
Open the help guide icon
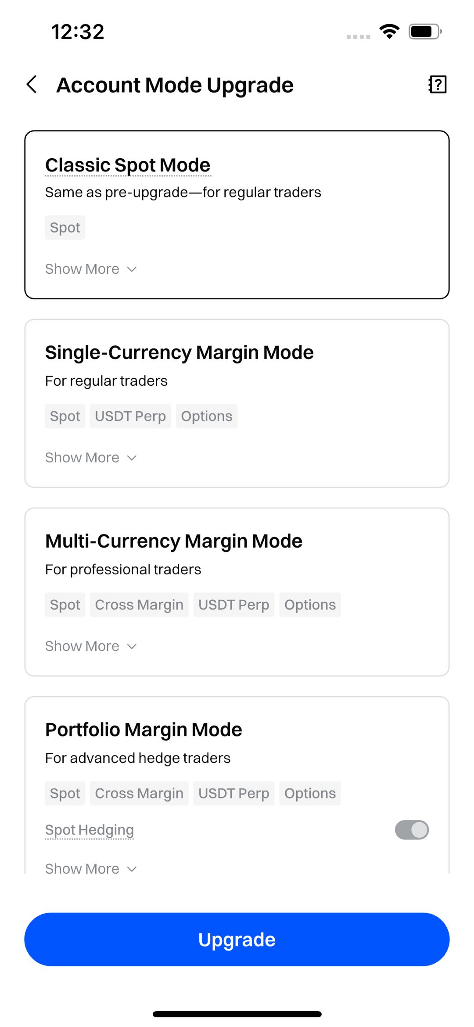click(x=437, y=84)
